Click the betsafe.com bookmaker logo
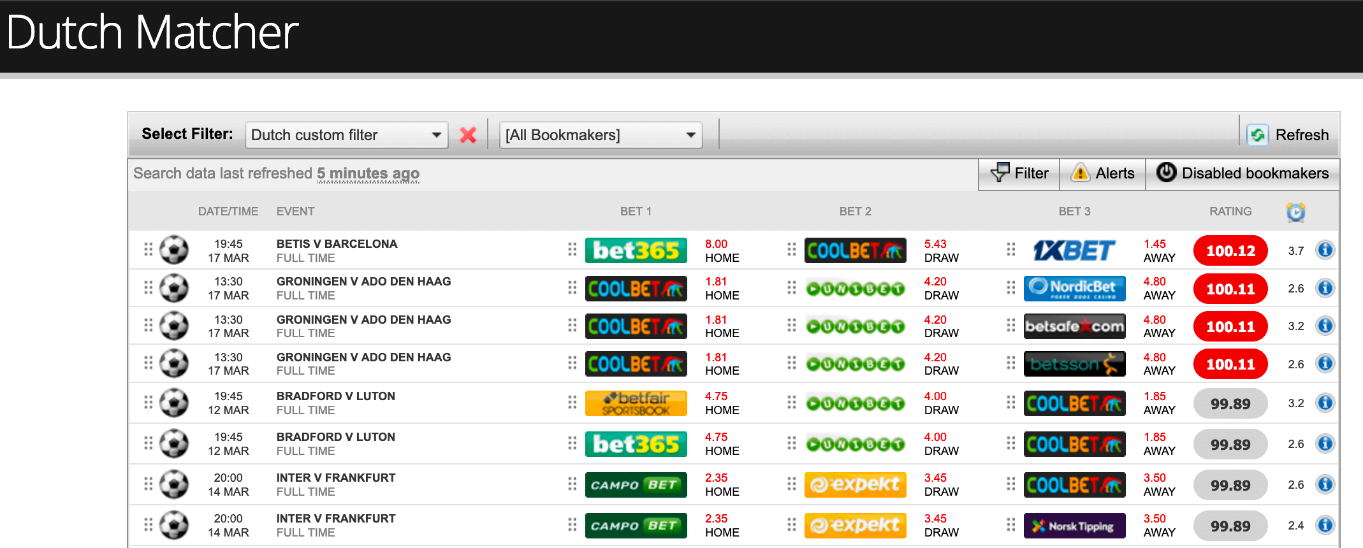 (x=1074, y=326)
